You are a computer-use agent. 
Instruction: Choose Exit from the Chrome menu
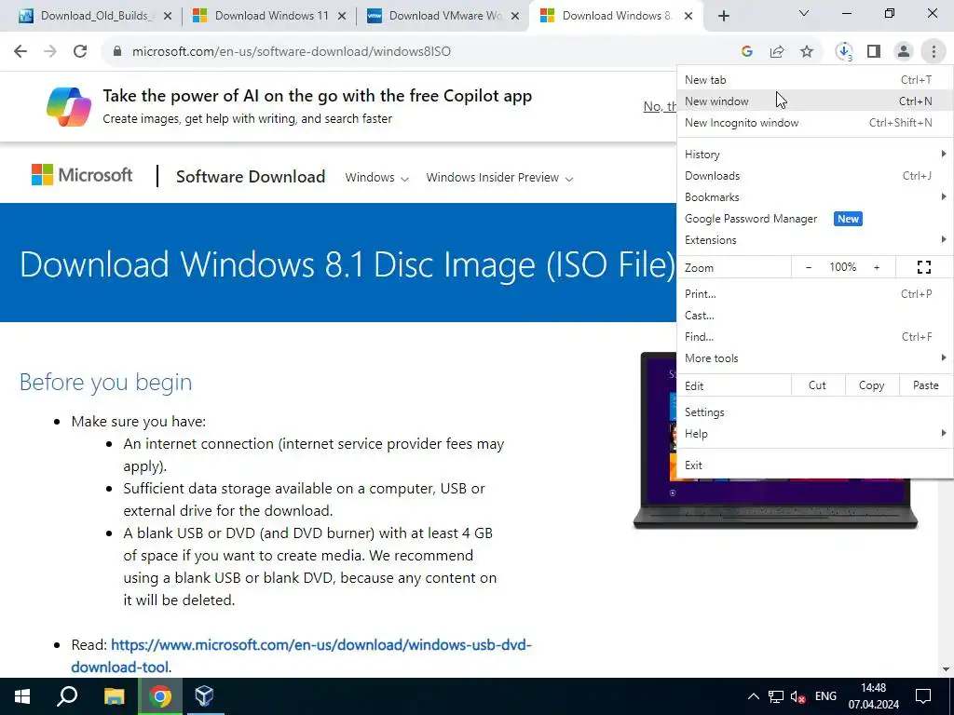click(x=814, y=465)
